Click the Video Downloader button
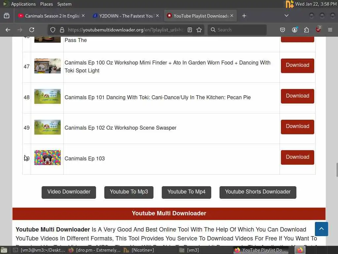This screenshot has width=338, height=254. pyautogui.click(x=69, y=192)
